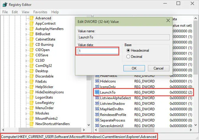Click the Discardable folder icon

tap(32, 76)
